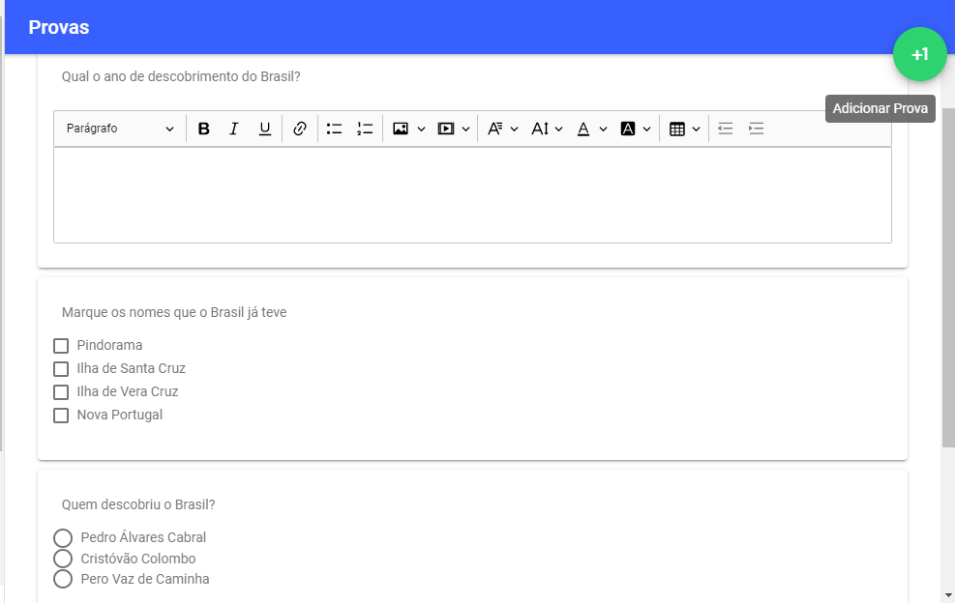This screenshot has height=603, width=955.
Task: Insert a link using the chain icon
Action: point(300,129)
